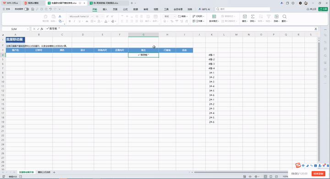Click the merge cells icon
Screen dimensions: 330x179
tap(155, 16)
